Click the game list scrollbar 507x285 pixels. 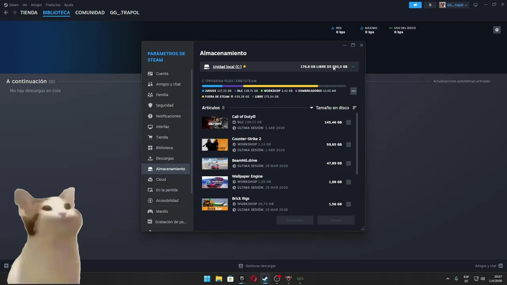[x=357, y=143]
